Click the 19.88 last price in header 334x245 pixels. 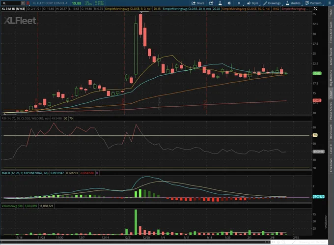(x=77, y=3)
